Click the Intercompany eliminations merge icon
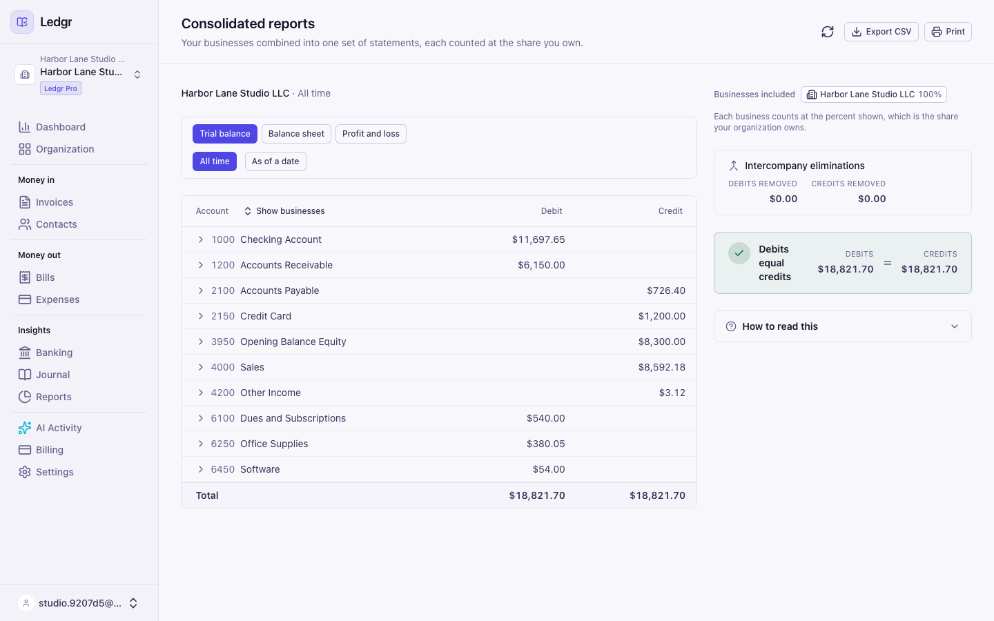994x621 pixels. [x=734, y=166]
